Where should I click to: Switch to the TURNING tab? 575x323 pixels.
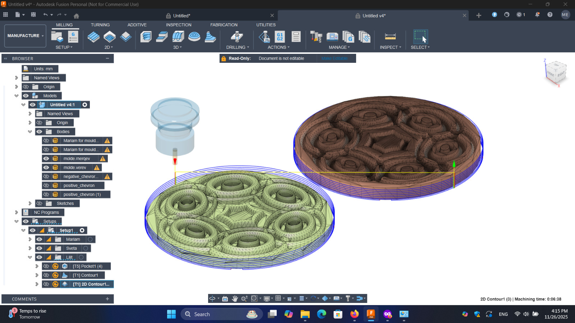(x=100, y=25)
